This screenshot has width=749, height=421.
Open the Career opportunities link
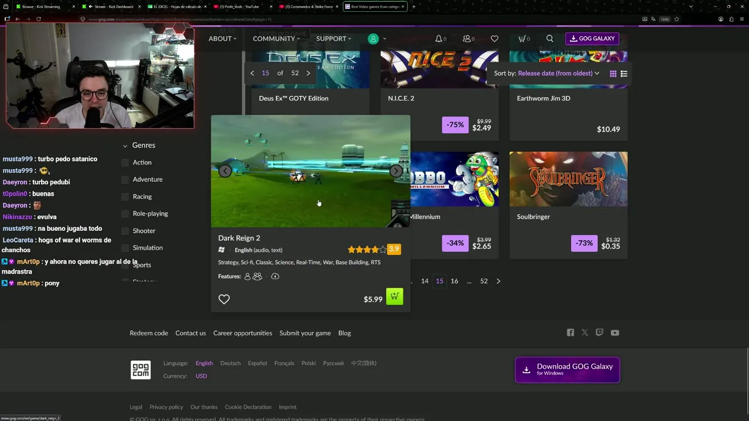pyautogui.click(x=243, y=333)
